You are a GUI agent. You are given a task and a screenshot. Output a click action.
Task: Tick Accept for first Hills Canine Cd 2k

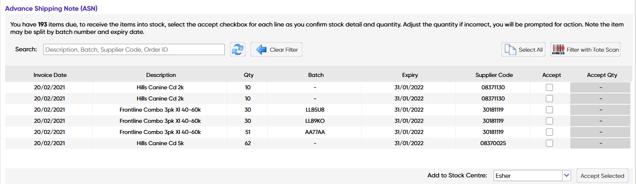[x=549, y=88]
